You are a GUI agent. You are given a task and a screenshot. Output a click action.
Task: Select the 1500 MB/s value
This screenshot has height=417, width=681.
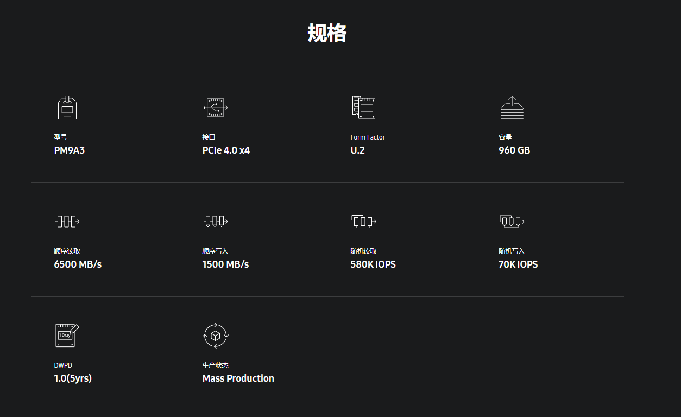click(225, 264)
